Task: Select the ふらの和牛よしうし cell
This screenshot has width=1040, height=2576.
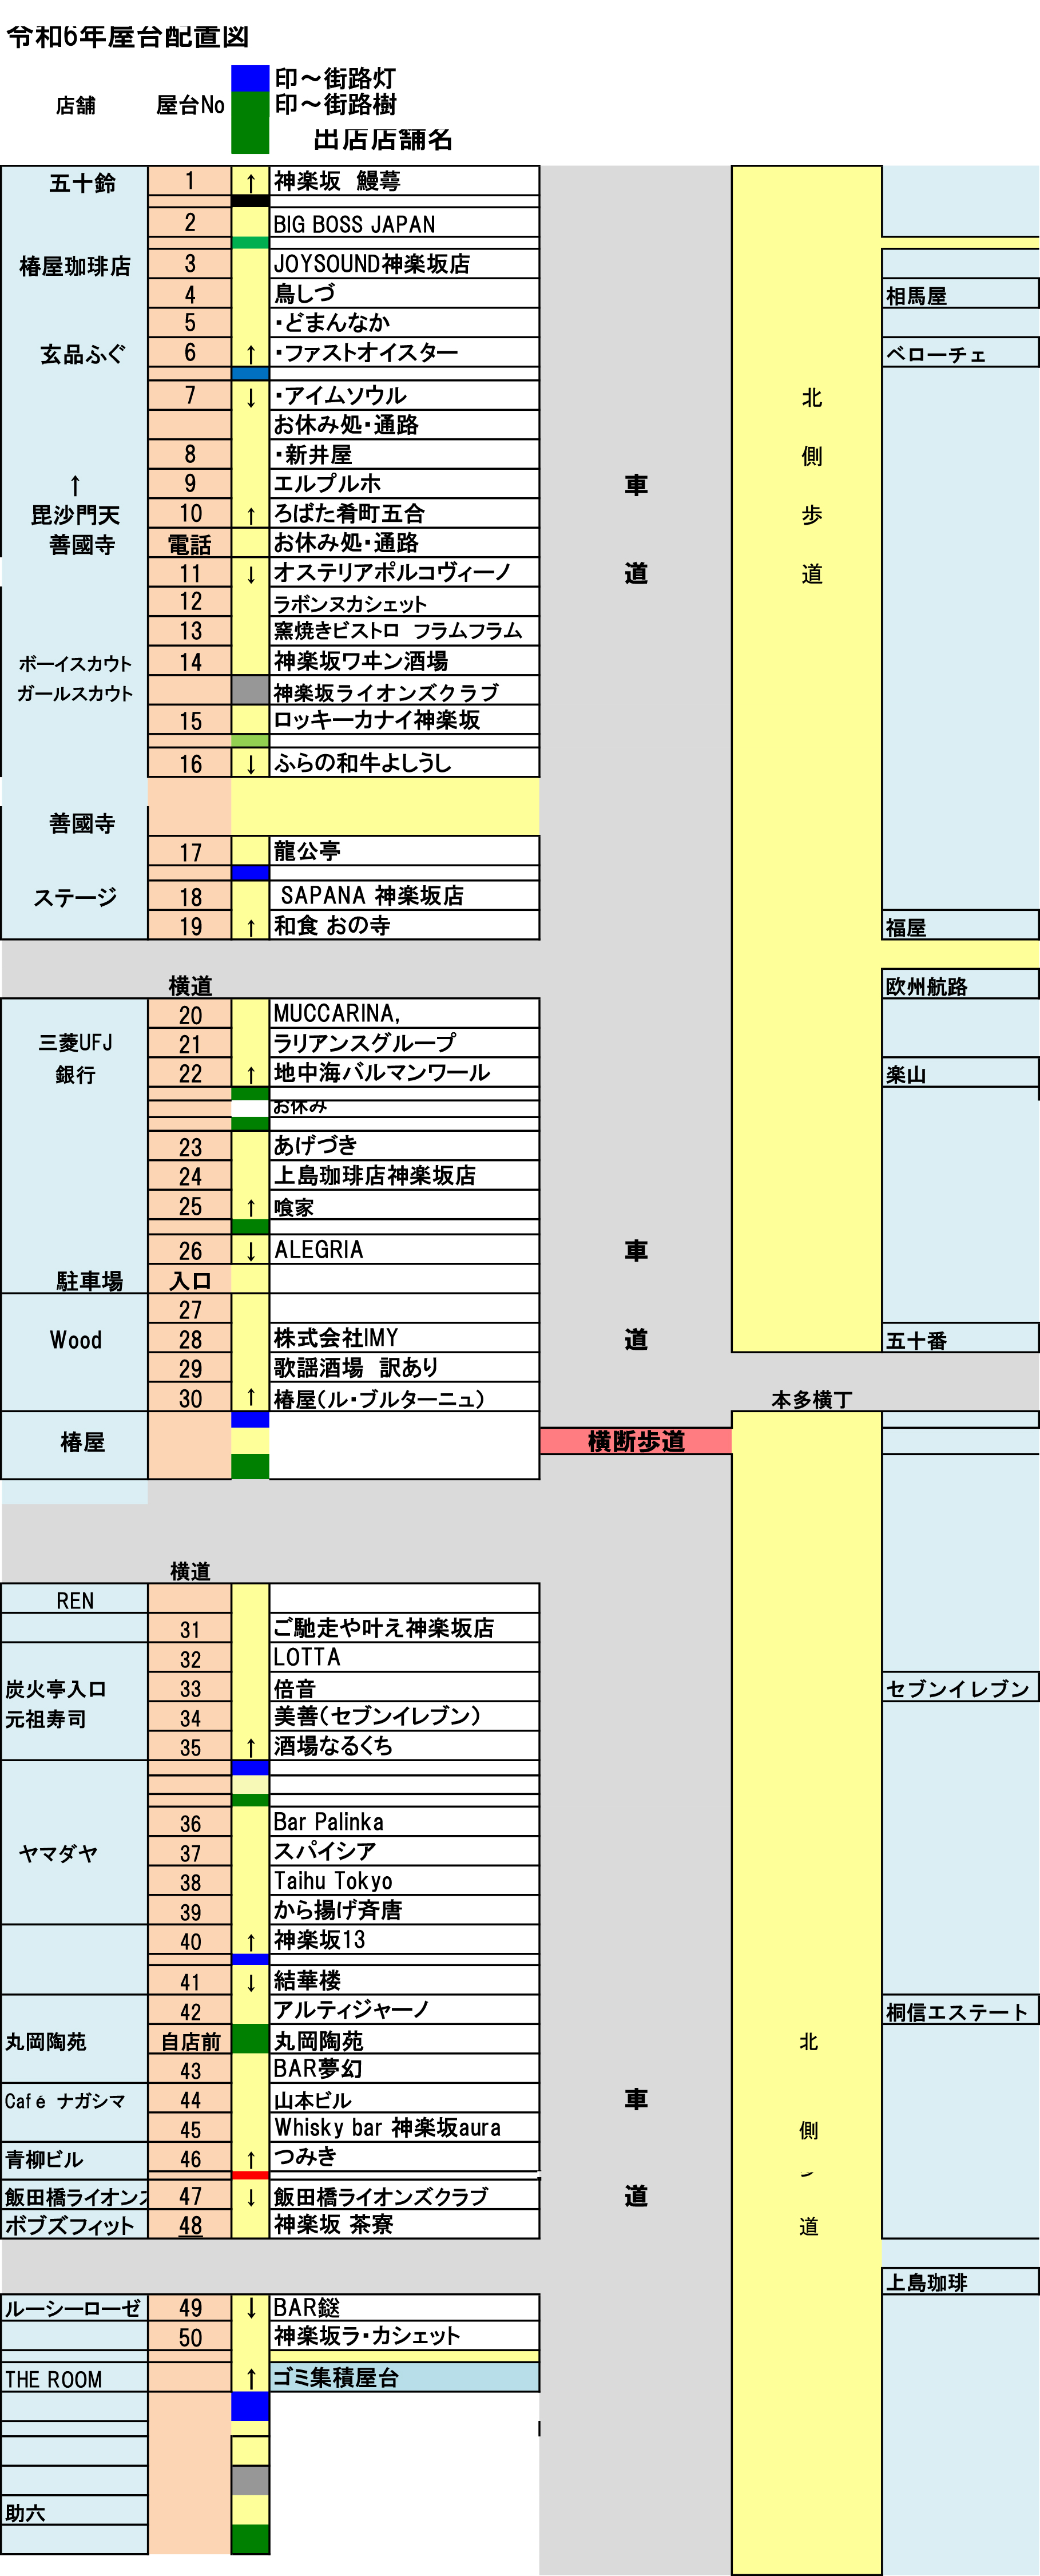Action: pyautogui.click(x=404, y=763)
